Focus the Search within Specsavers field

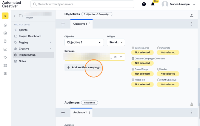(x=82, y=4)
